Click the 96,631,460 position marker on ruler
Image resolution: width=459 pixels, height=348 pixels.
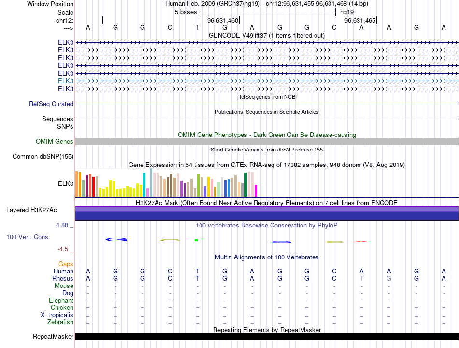(x=223, y=21)
